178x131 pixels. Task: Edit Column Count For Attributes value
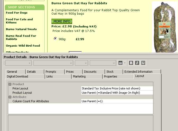117,101
